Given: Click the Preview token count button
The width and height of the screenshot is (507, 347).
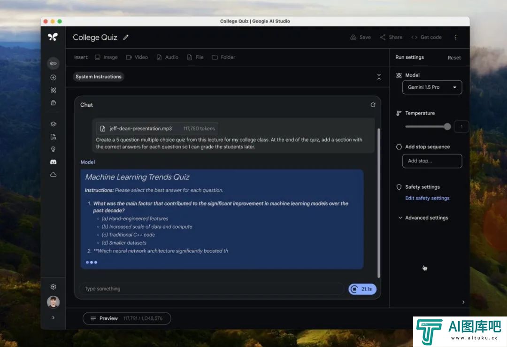Looking at the screenshot, I should [127, 318].
